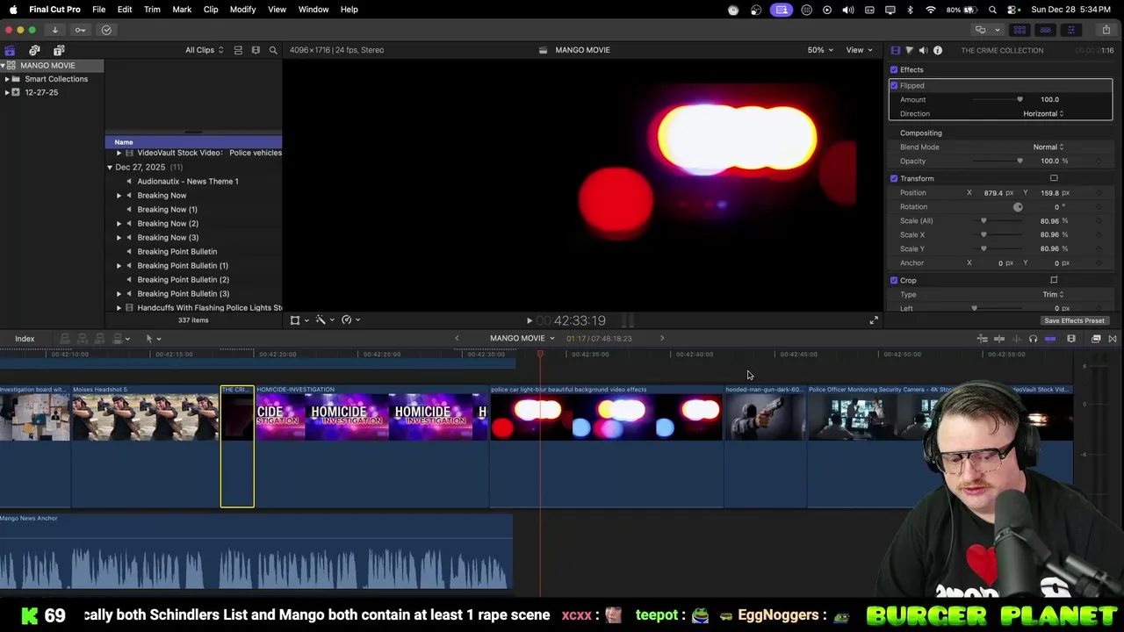Screen dimensions: 1124x632
Task: Open the All Clips filter dropdown
Action: (x=204, y=50)
